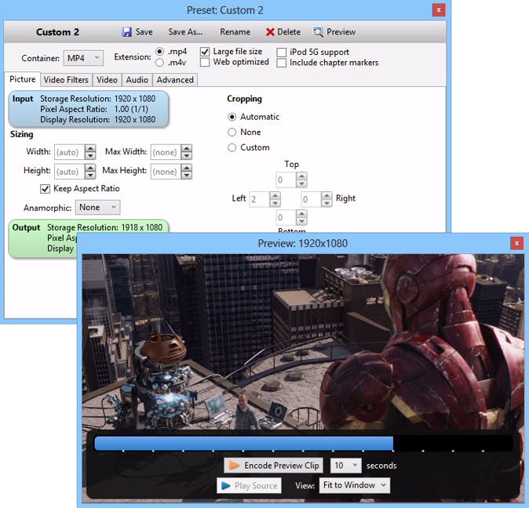Select the .mp4 extension radio button

click(x=159, y=52)
